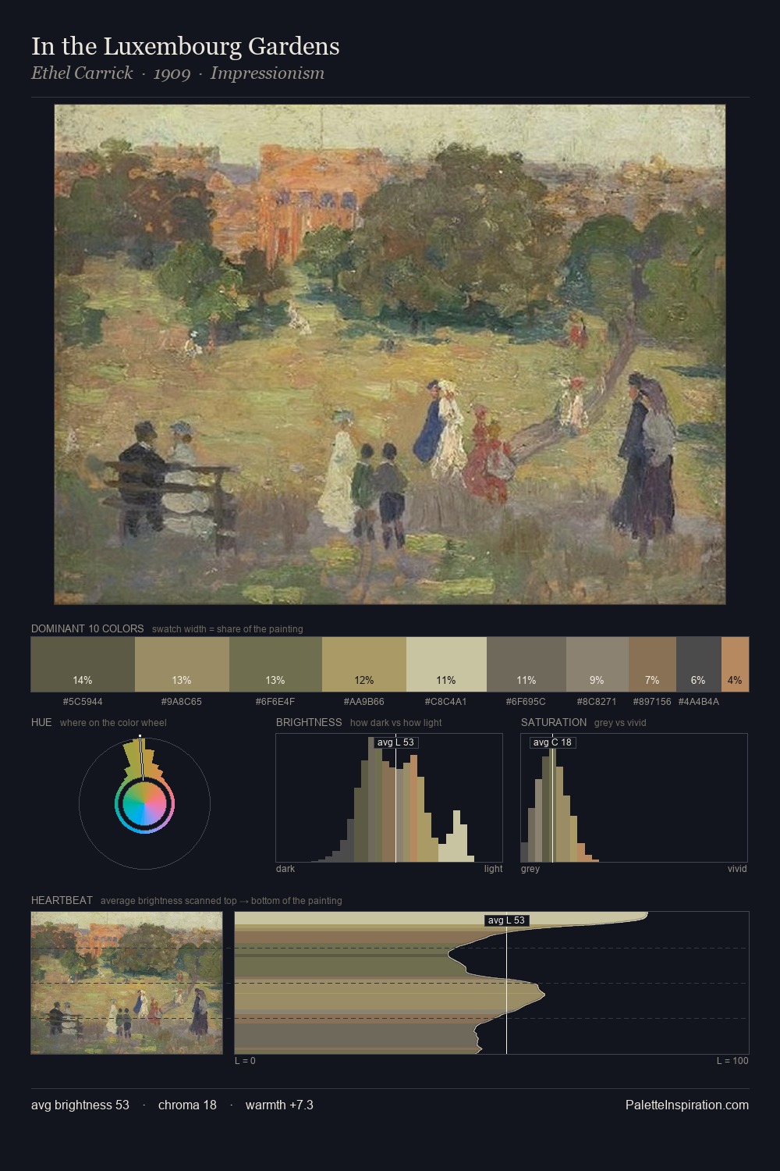Click 'where on the color wheel' caption
The image size is (780, 1171).
pyautogui.click(x=113, y=723)
